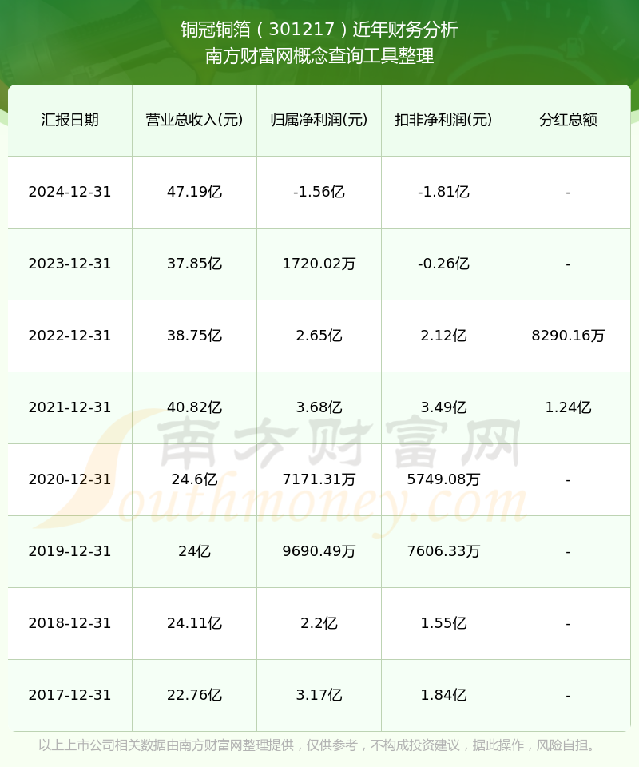Click the title 铜冠铜箔（301217）近年财务分析
Screen dimensions: 639x767
(319, 30)
